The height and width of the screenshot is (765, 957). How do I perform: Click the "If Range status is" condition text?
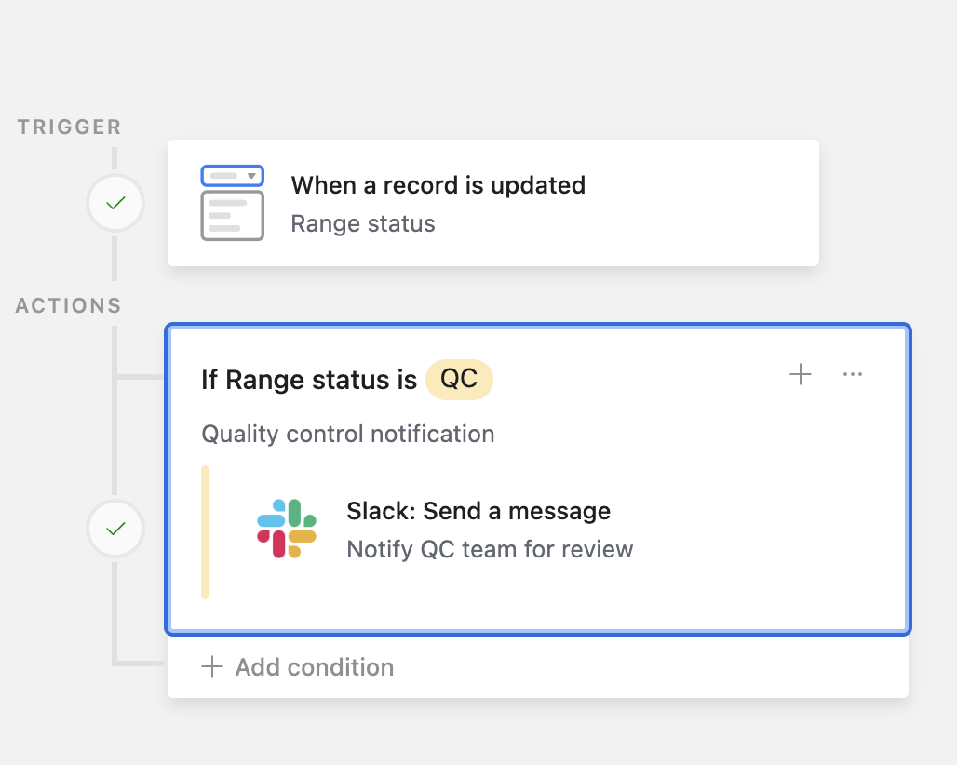[308, 380]
